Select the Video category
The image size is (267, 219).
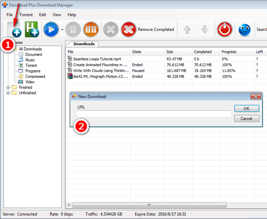point(30,82)
